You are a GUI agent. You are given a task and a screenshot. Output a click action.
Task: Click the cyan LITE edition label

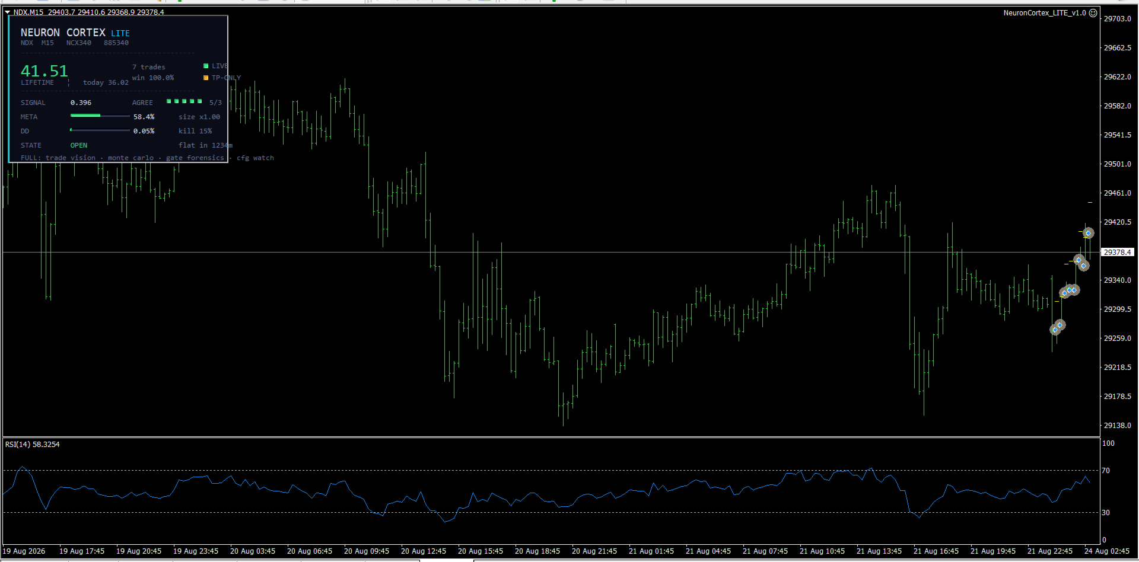(120, 34)
